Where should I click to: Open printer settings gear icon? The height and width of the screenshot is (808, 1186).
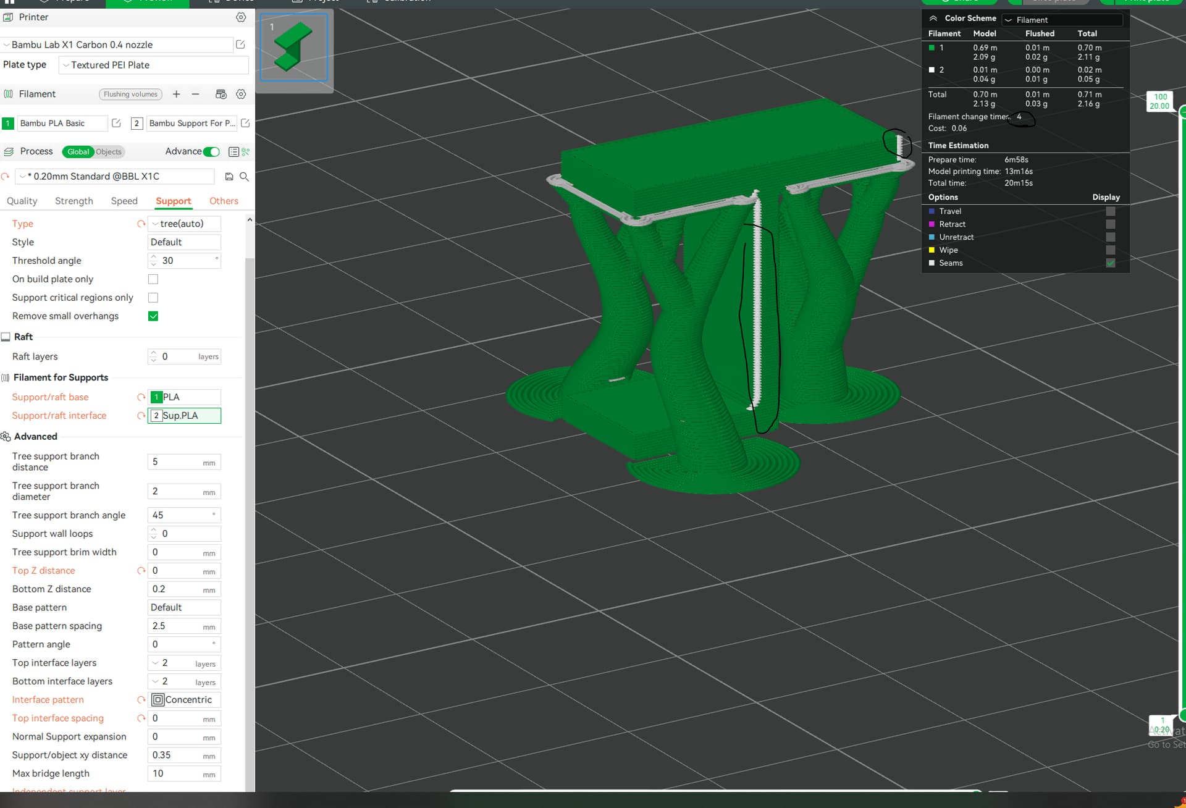point(241,17)
